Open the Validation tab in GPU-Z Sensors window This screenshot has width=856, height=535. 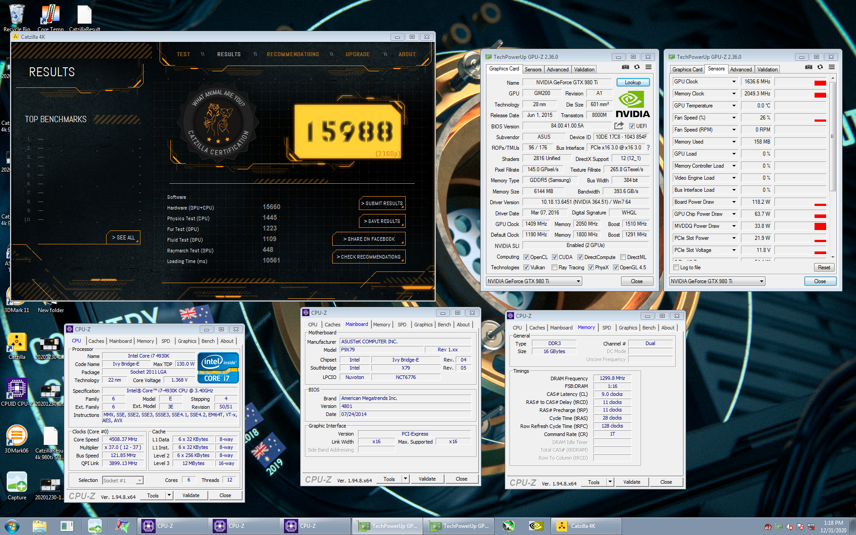point(767,70)
